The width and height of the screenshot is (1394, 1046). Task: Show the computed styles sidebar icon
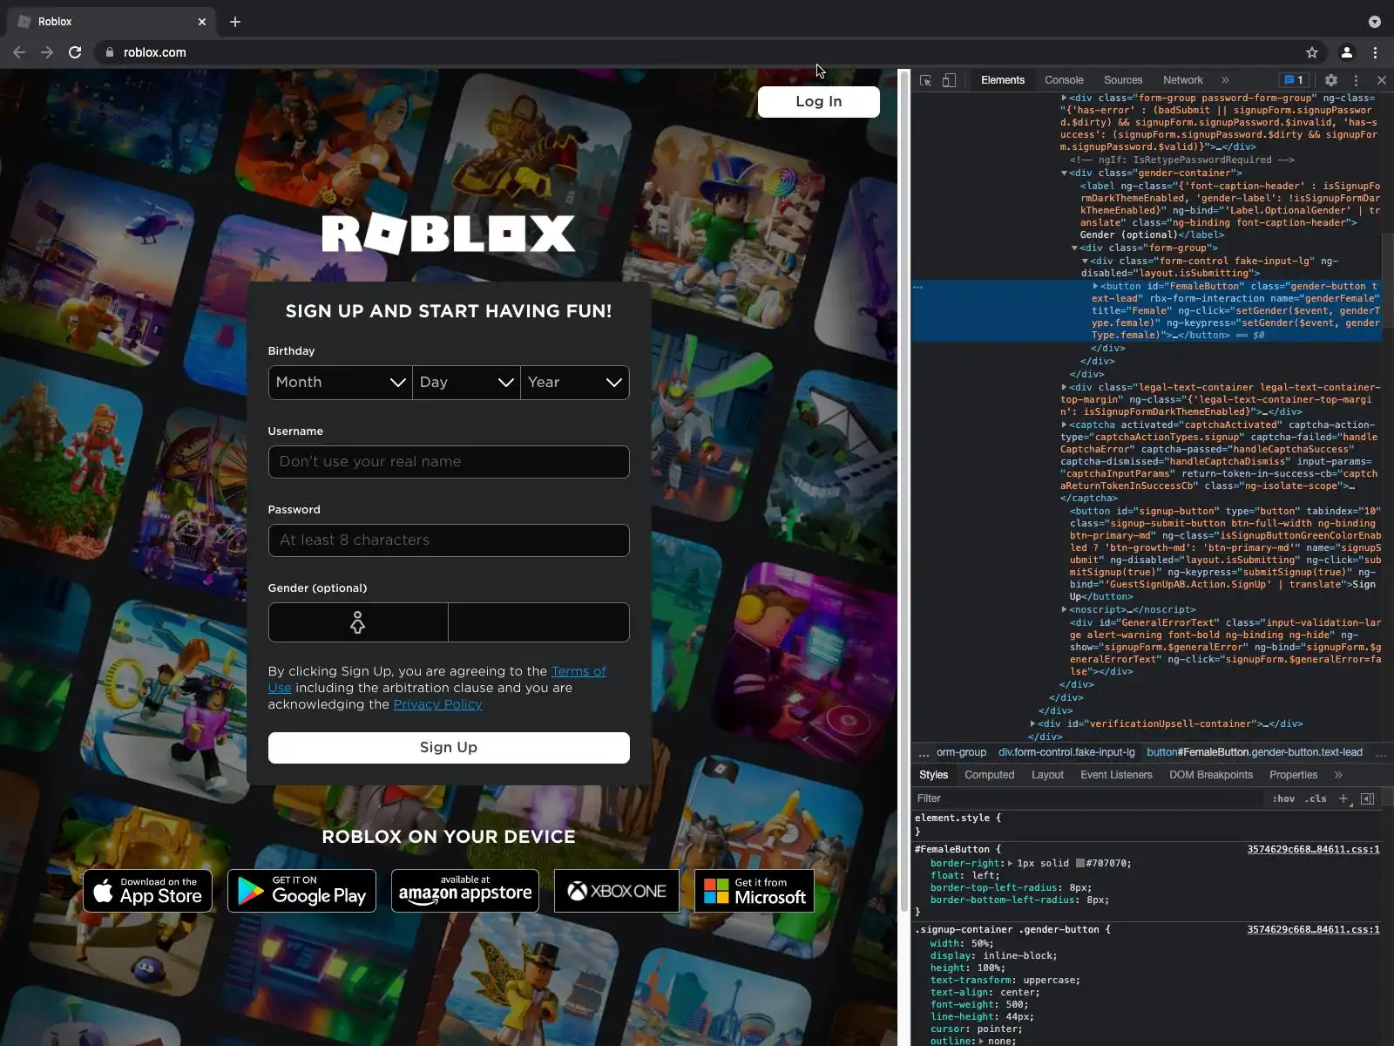pos(1368,798)
